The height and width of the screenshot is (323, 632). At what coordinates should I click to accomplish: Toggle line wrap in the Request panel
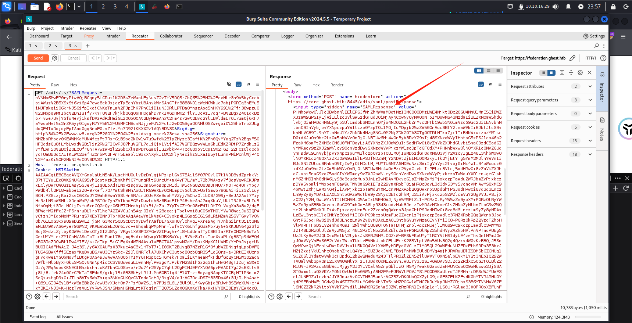(x=239, y=85)
